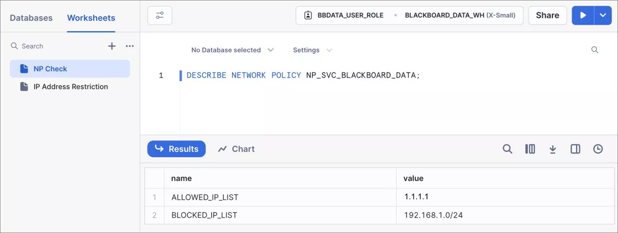
Task: Expand the Settings dropdown
Action: 312,50
